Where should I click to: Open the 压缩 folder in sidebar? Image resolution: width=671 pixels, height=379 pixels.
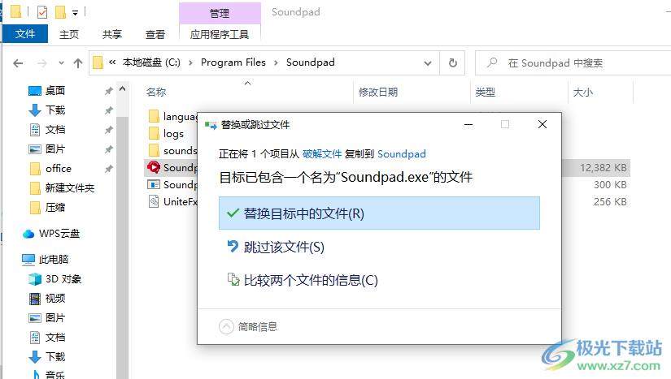click(x=55, y=208)
